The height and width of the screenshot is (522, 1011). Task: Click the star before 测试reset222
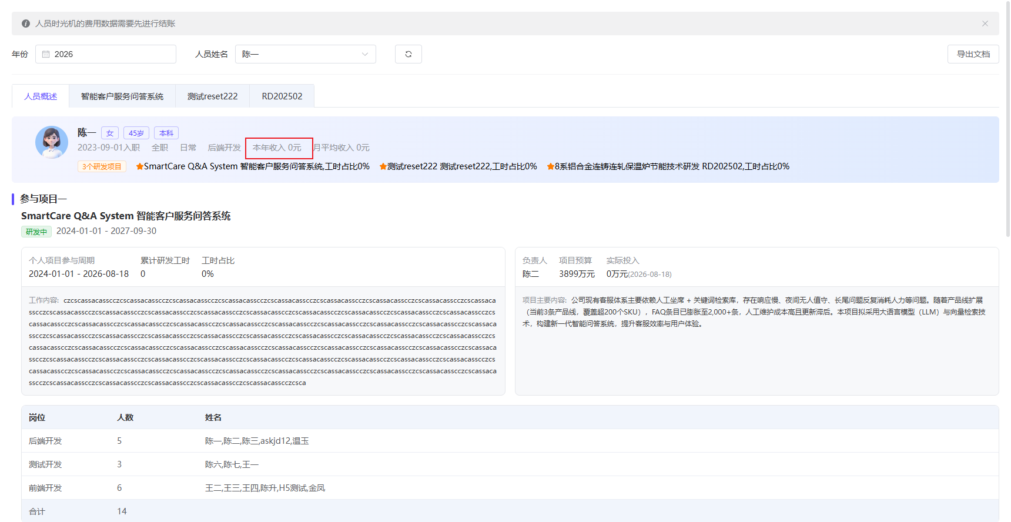[383, 166]
